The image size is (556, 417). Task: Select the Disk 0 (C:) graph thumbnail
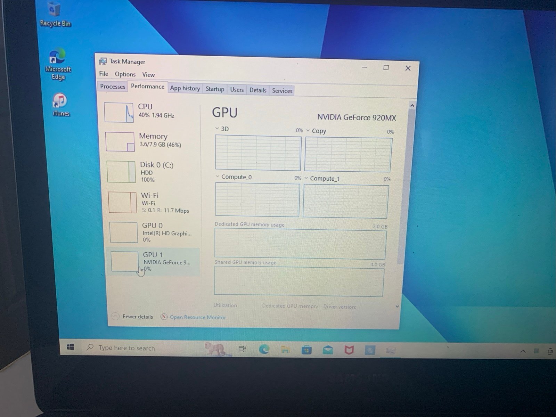pos(121,172)
